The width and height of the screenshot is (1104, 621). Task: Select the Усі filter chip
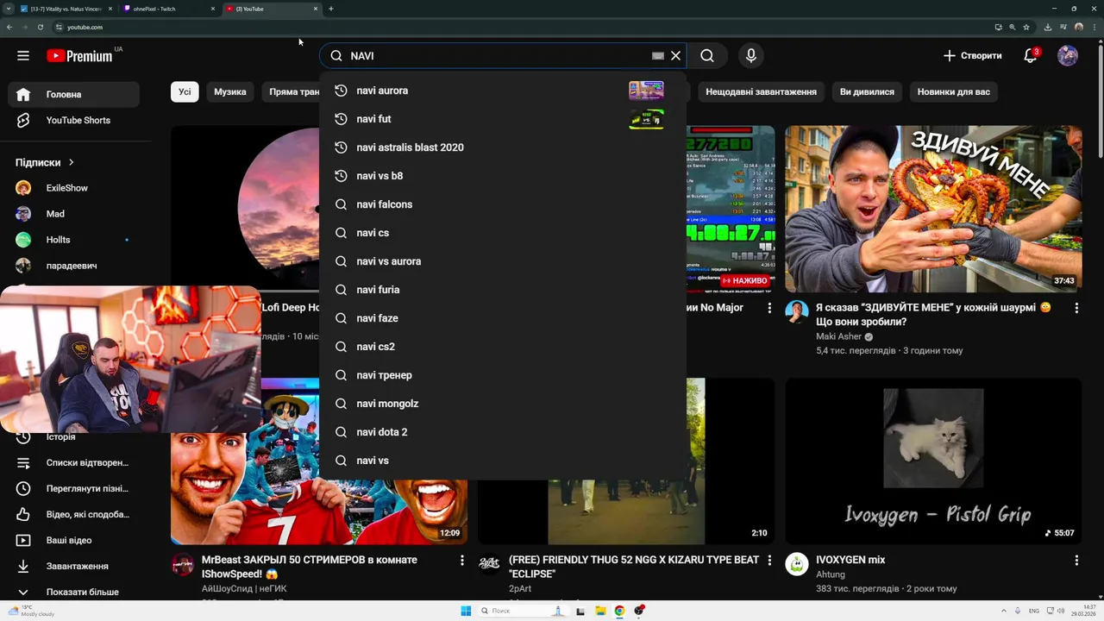[185, 91]
